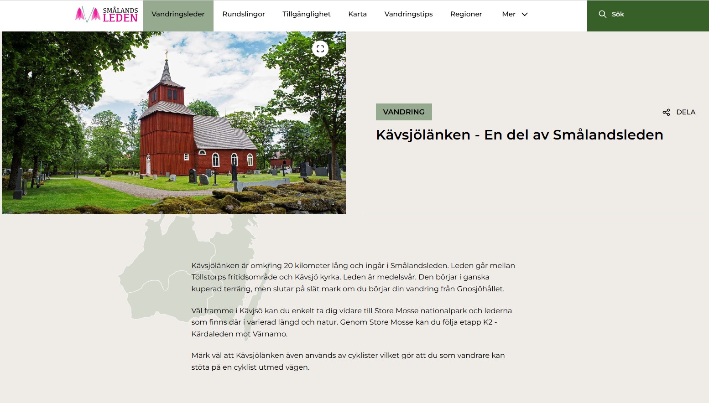
Task: Expand the church photo to fullscreen
Action: pyautogui.click(x=320, y=48)
